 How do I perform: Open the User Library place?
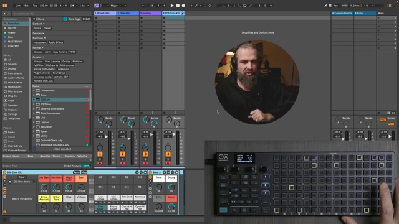pyautogui.click(x=15, y=146)
